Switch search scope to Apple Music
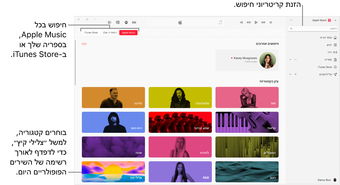The image size is (340, 185). (x=128, y=32)
